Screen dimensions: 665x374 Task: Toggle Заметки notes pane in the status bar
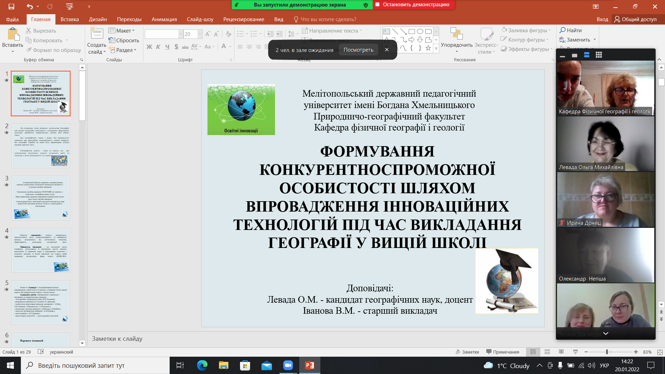(467, 352)
